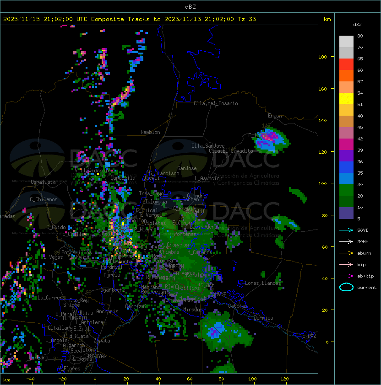Viewport: 381px width, 385px height.
Task: Click the 'Agrelo' map label
Action: pos(112,275)
